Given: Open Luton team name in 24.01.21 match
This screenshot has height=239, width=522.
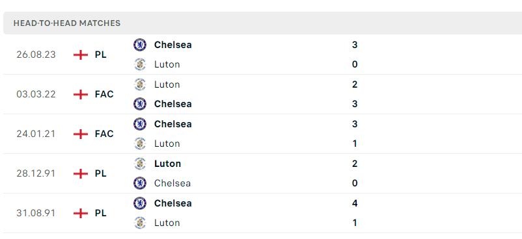Looking at the screenshot, I should pyautogui.click(x=167, y=144).
